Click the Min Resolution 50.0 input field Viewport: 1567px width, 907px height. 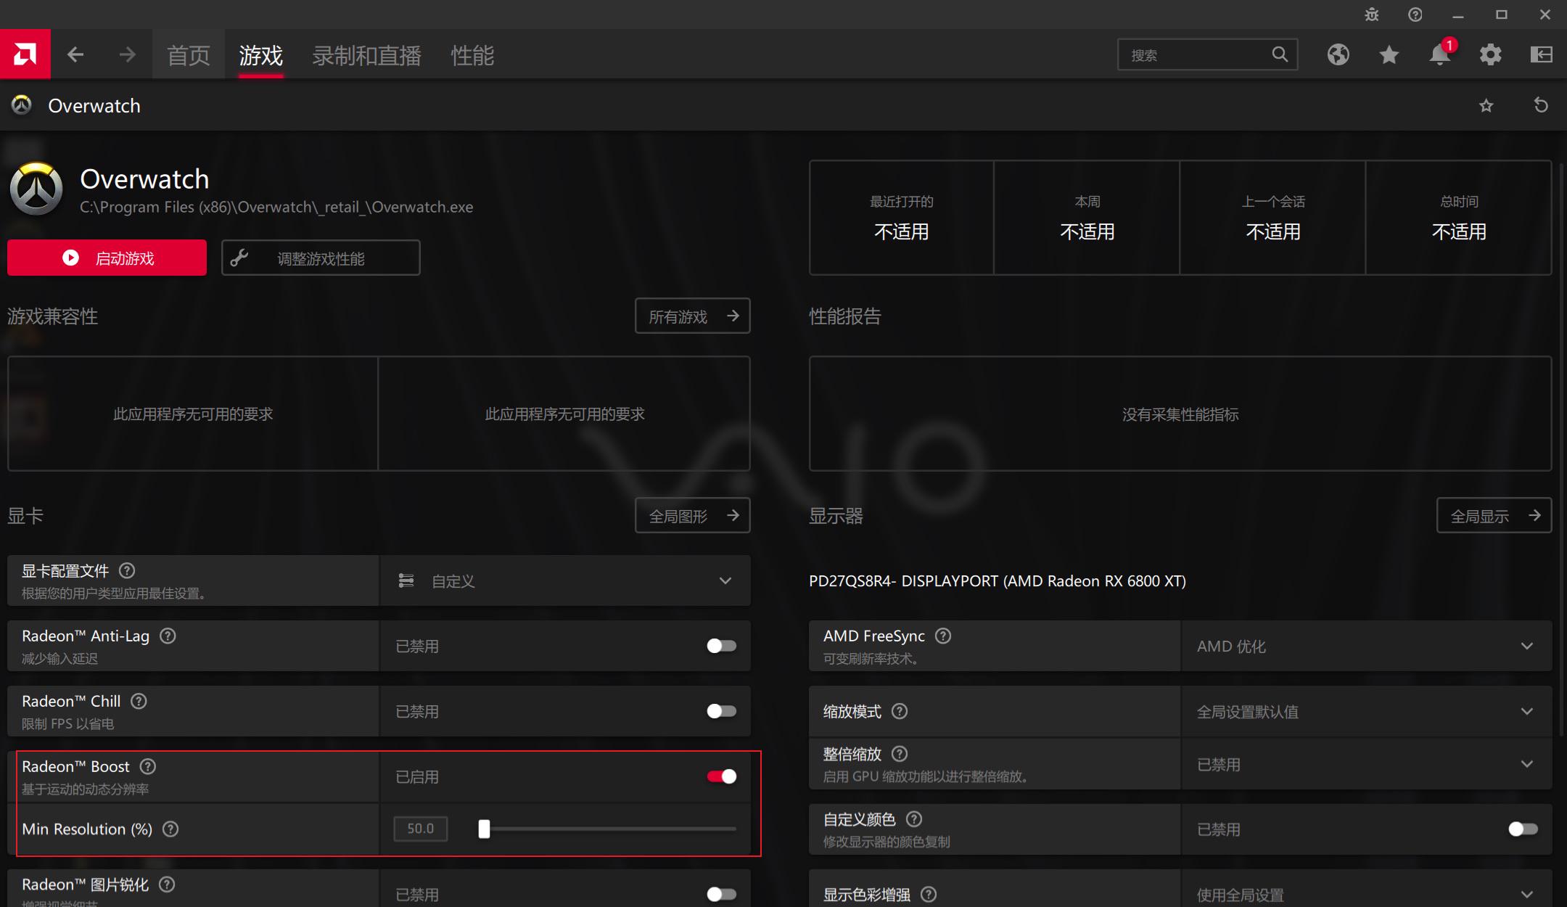click(419, 829)
